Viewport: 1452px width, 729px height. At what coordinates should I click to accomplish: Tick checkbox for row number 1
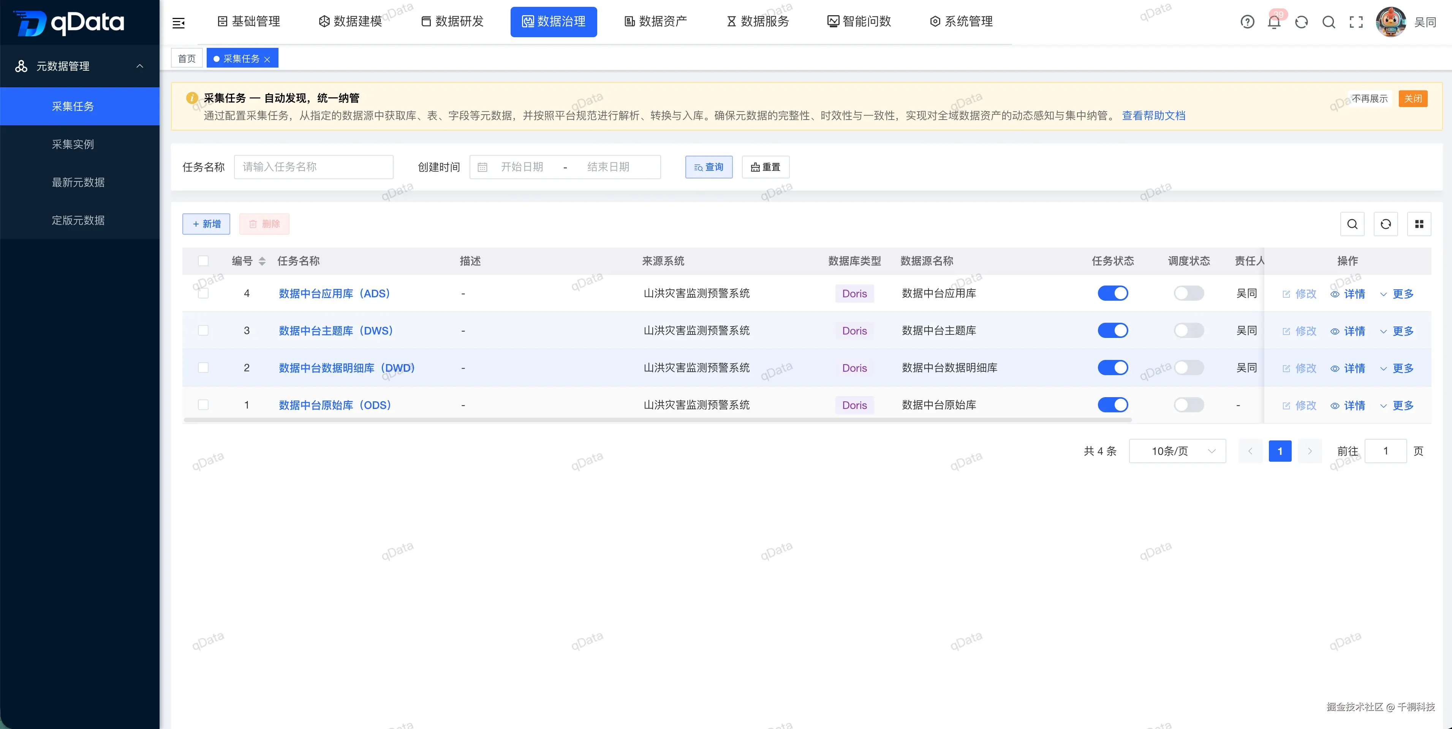pyautogui.click(x=204, y=404)
